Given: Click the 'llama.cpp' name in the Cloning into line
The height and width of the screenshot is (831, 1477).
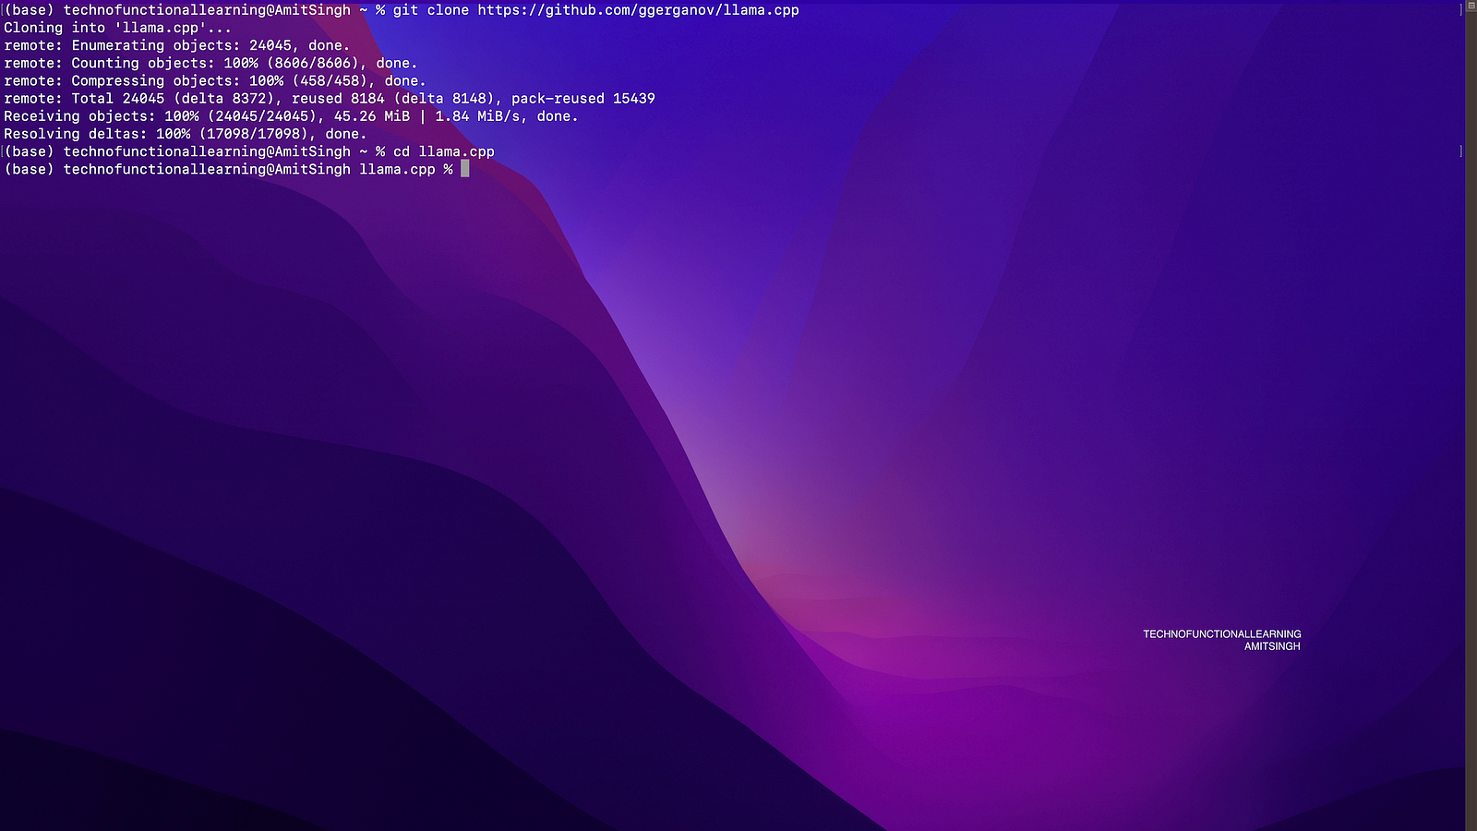Looking at the screenshot, I should click(x=161, y=28).
